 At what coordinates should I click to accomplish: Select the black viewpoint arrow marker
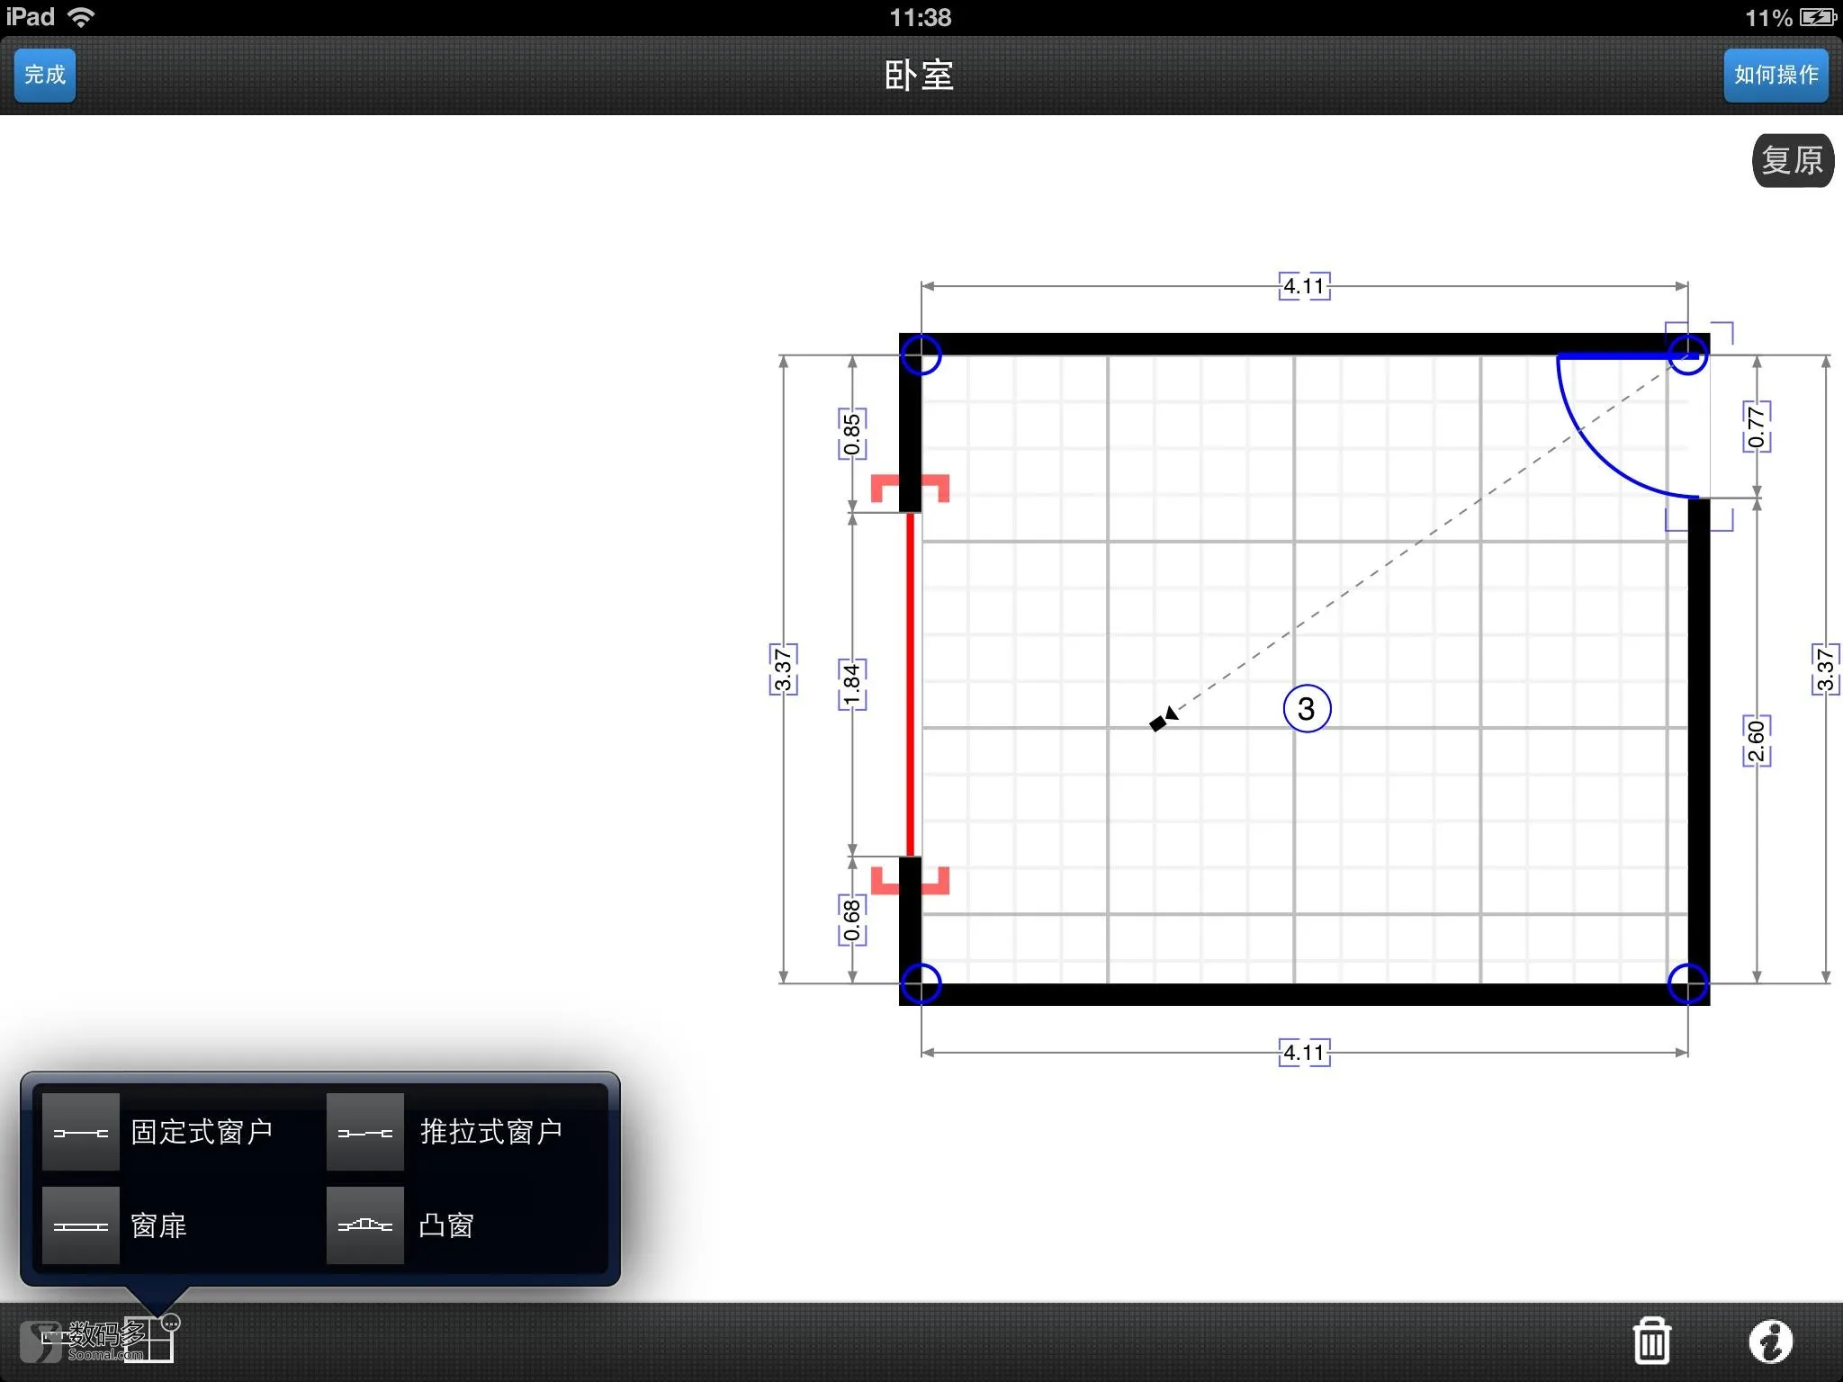coord(1164,719)
